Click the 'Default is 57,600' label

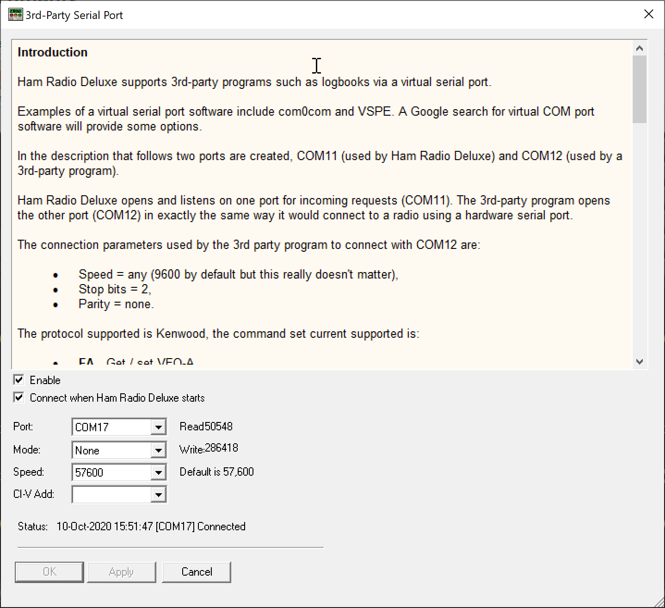[x=216, y=472]
